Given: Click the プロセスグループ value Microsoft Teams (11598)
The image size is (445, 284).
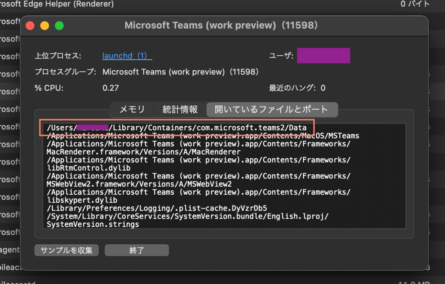Looking at the screenshot, I should (x=181, y=72).
